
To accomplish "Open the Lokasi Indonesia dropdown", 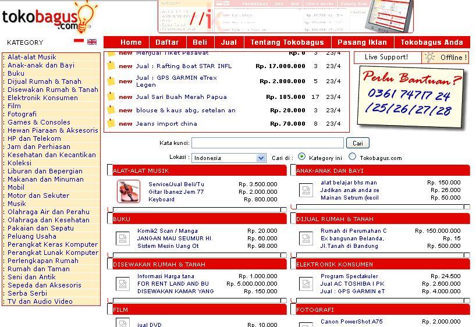I will click(x=229, y=158).
